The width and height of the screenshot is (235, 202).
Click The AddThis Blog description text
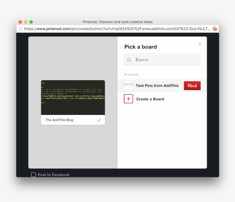click(x=59, y=120)
